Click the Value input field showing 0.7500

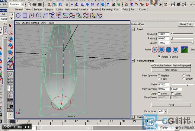point(164,85)
